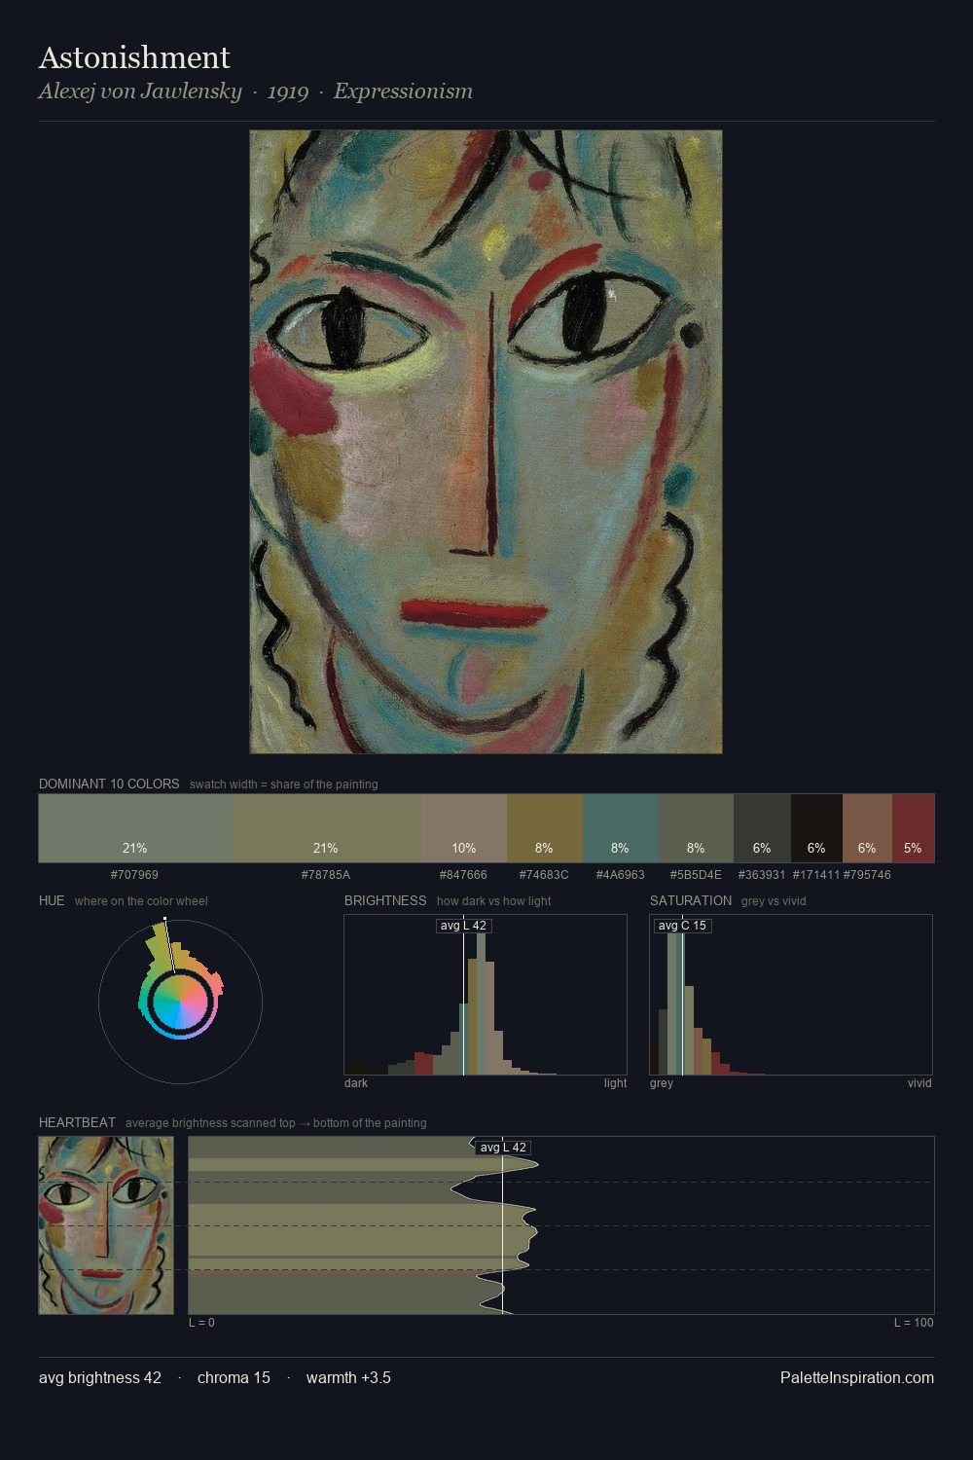Click the 'Astonishment' title text
The height and width of the screenshot is (1460, 973).
[x=134, y=57]
